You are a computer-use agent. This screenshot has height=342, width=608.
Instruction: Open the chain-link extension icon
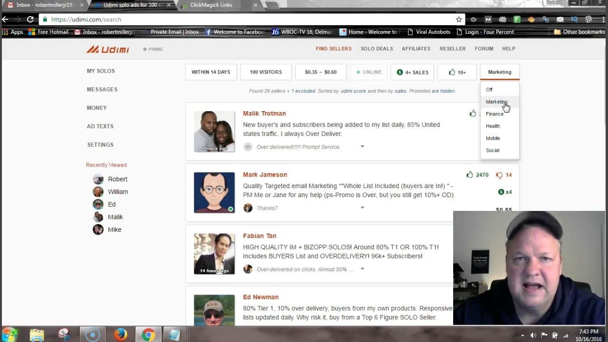click(546, 19)
